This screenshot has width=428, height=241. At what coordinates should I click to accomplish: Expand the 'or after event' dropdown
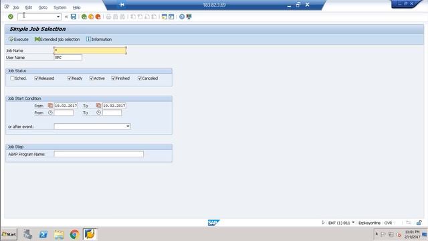coord(128,127)
